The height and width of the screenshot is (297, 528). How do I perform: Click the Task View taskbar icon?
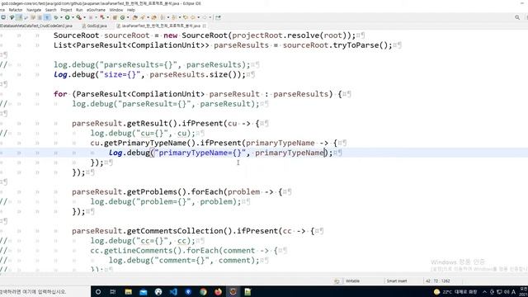(x=113, y=291)
